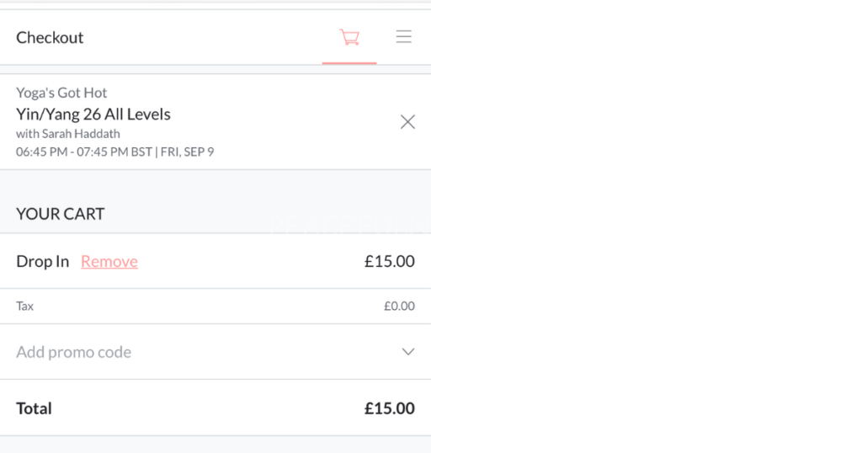
Task: Expand the promo code chevron
Action: [x=408, y=352]
